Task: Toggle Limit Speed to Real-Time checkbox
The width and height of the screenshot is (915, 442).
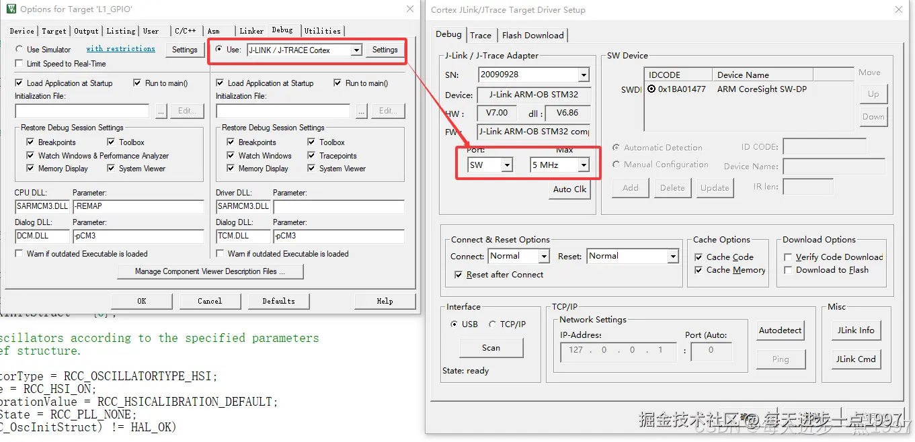Action: [19, 64]
